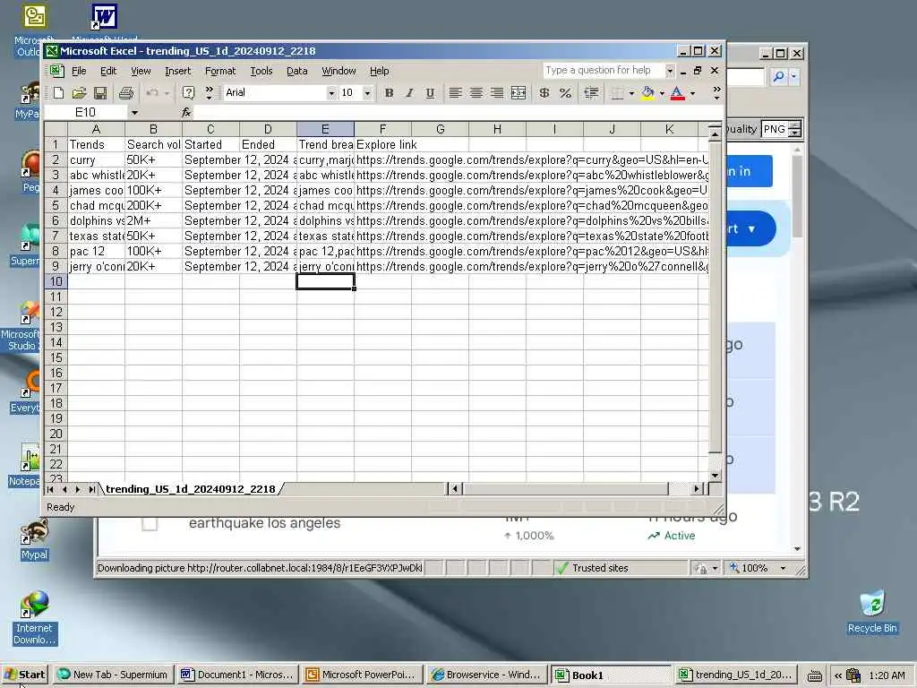The image size is (917, 688).
Task: Open the Tools menu
Action: 261,71
